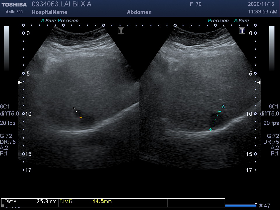Click the white cine position marker triangle
The width and height of the screenshot is (280, 210).
[256, 204]
